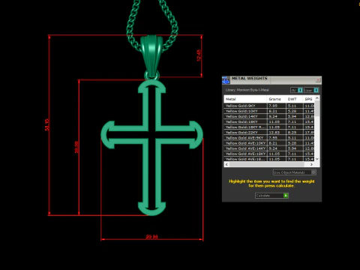The width and height of the screenshot is (360, 270).
Task: Select the Yellow Gold:22KY row
Action: pyautogui.click(x=269, y=132)
